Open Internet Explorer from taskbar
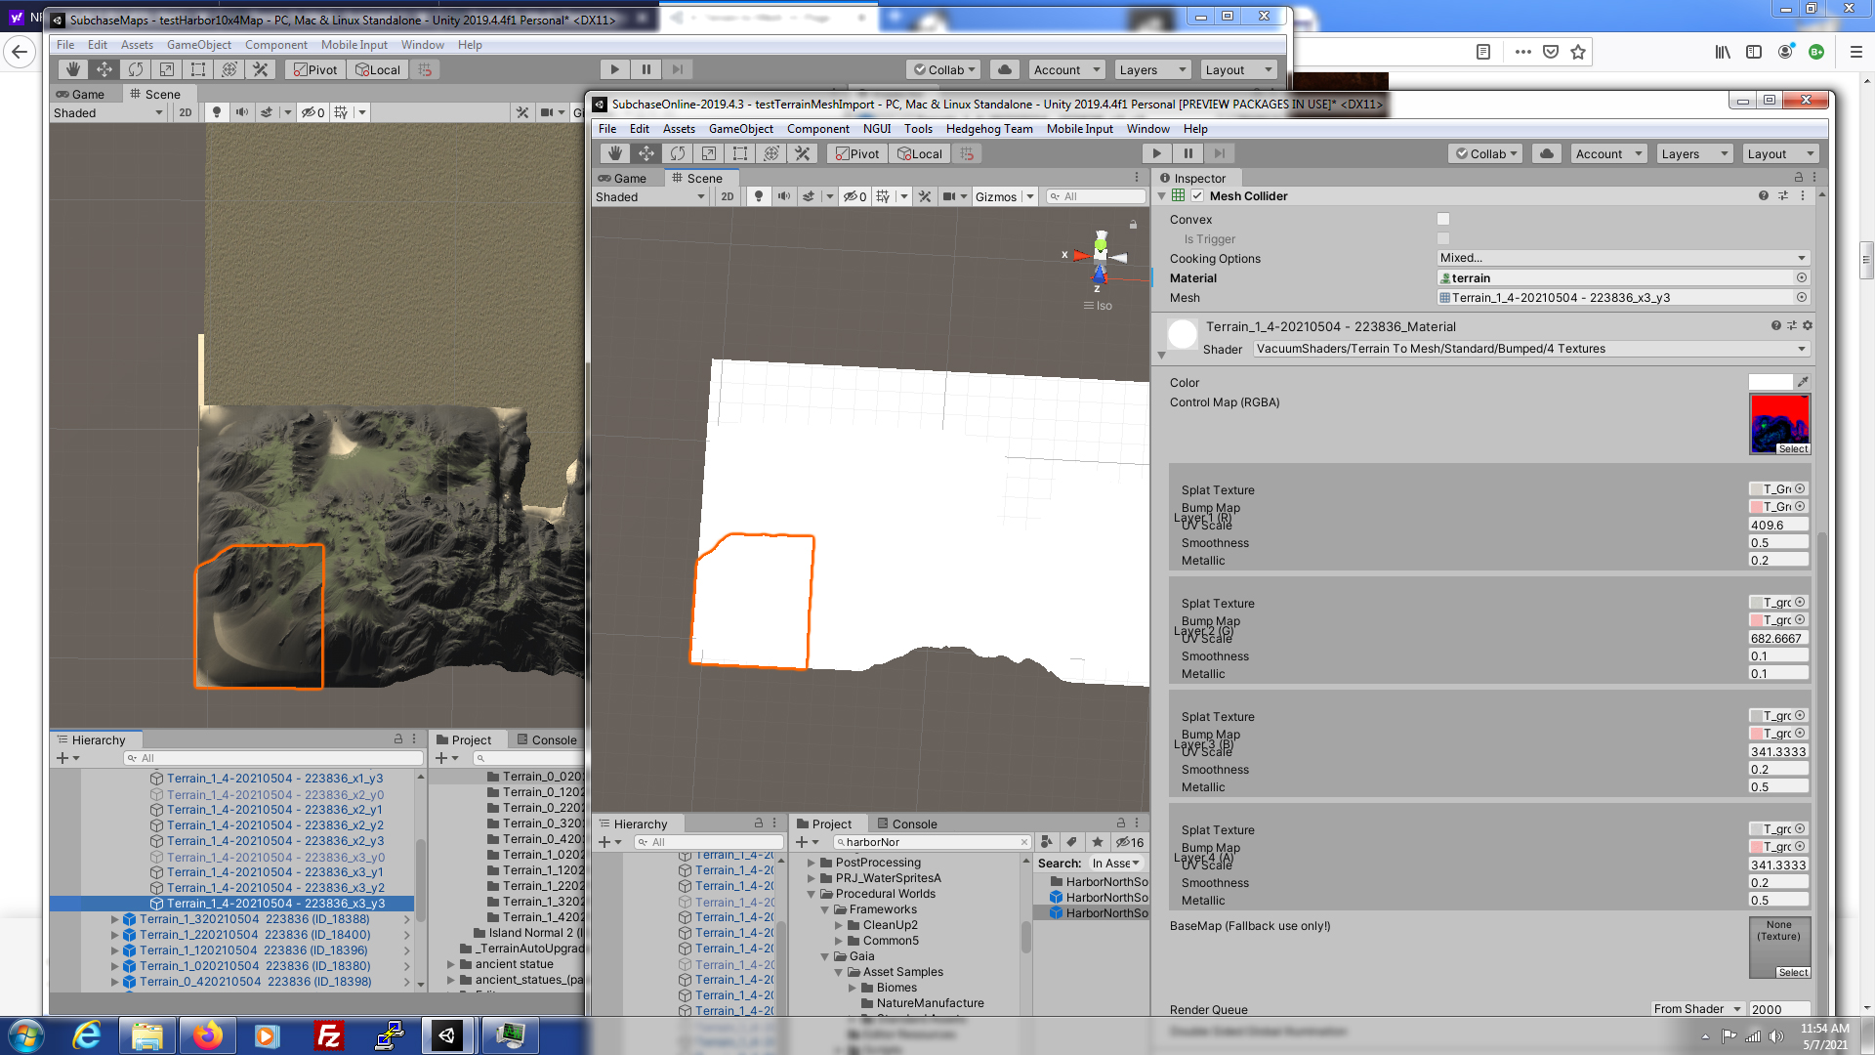 (87, 1035)
